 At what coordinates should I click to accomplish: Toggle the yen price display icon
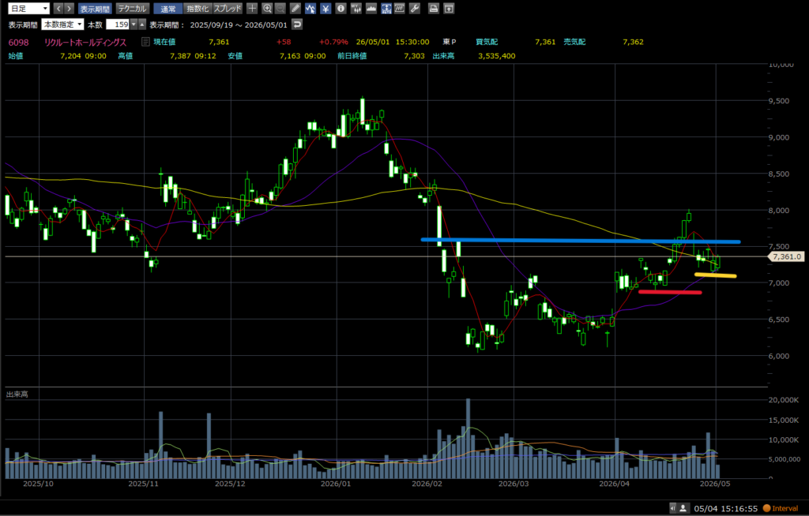coord(325,8)
